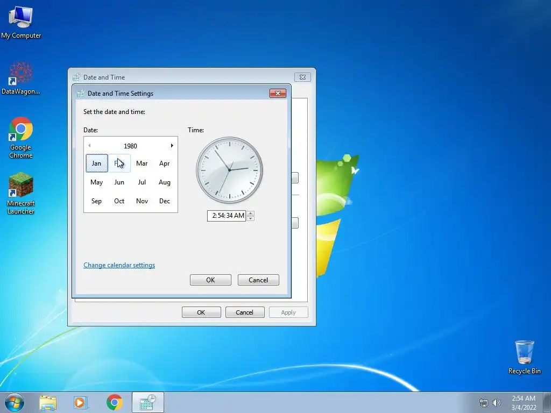Image resolution: width=551 pixels, height=413 pixels.
Task: Select Feb in the calendar
Action: (x=119, y=163)
